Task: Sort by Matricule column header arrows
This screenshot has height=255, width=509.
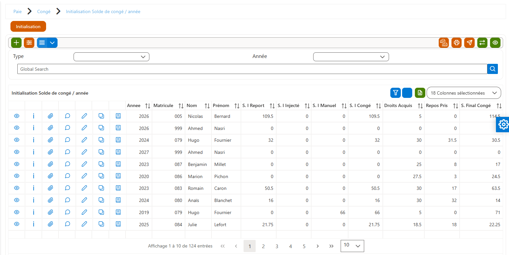Action: pyautogui.click(x=181, y=106)
